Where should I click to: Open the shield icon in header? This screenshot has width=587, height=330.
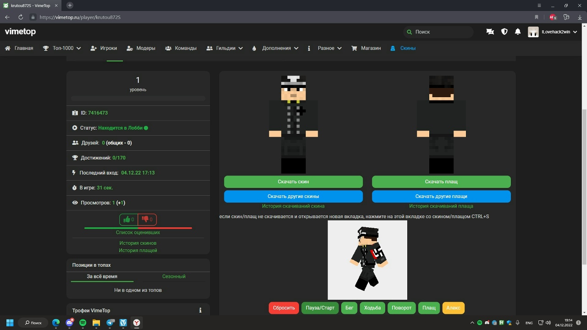pyautogui.click(x=504, y=32)
